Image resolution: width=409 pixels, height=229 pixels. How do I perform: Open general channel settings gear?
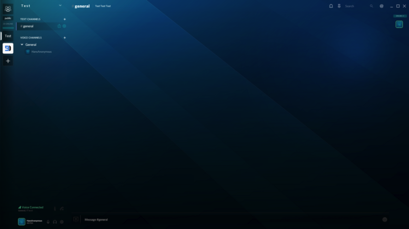(64, 26)
